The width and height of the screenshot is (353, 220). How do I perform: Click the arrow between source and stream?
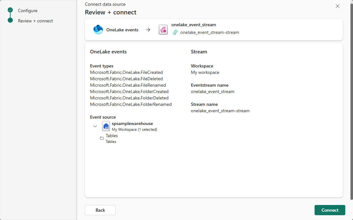click(x=148, y=30)
